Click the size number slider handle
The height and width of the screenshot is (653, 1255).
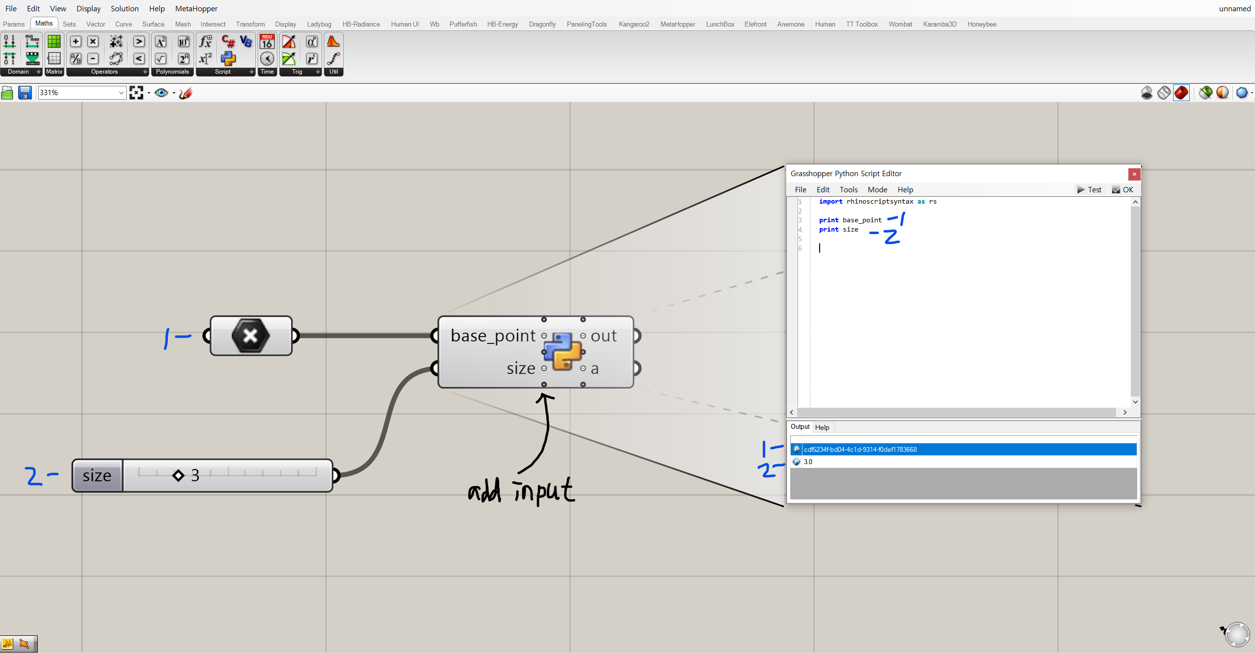tap(179, 475)
